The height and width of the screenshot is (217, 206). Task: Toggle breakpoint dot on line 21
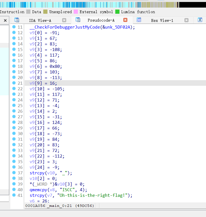pyautogui.click(x=14, y=83)
